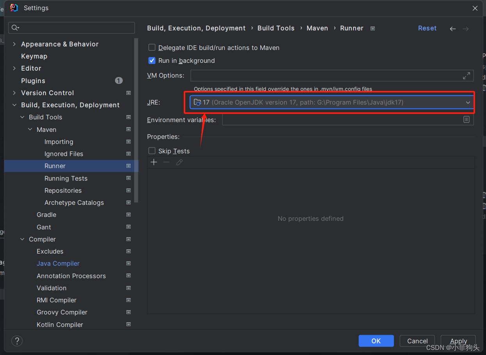Viewport: 486px width, 355px height.
Task: Open the Environment variables editor icon
Action: [x=466, y=120]
